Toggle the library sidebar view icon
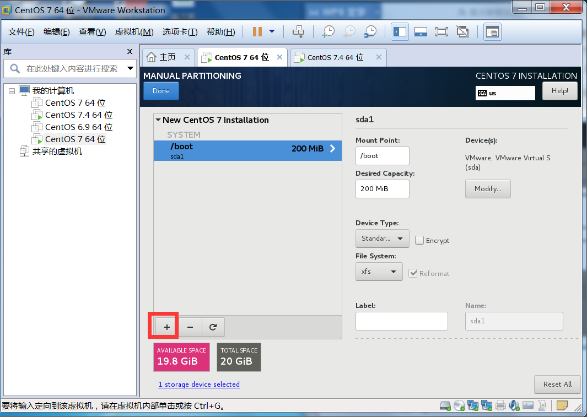The height and width of the screenshot is (417, 587). [400, 32]
